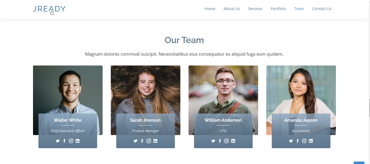Open Amanda Jepson's LinkedIn icon
The image size is (370, 164).
pos(311,141)
